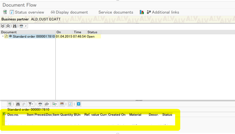Click the details icon left of Status overview
This screenshot has width=235, height=134.
tap(5, 12)
